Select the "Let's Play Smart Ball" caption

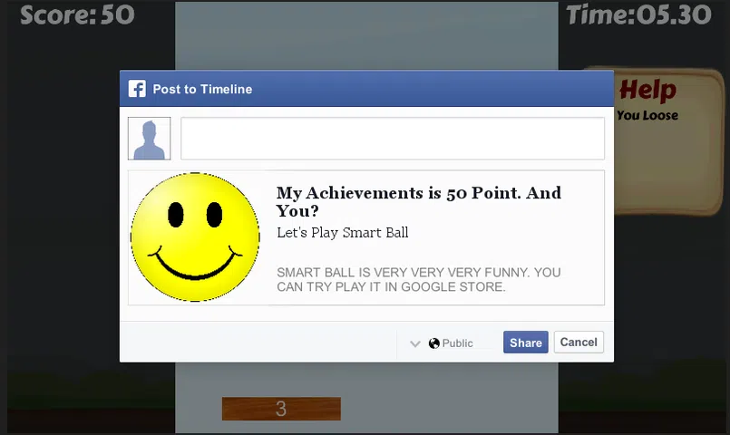click(x=342, y=233)
